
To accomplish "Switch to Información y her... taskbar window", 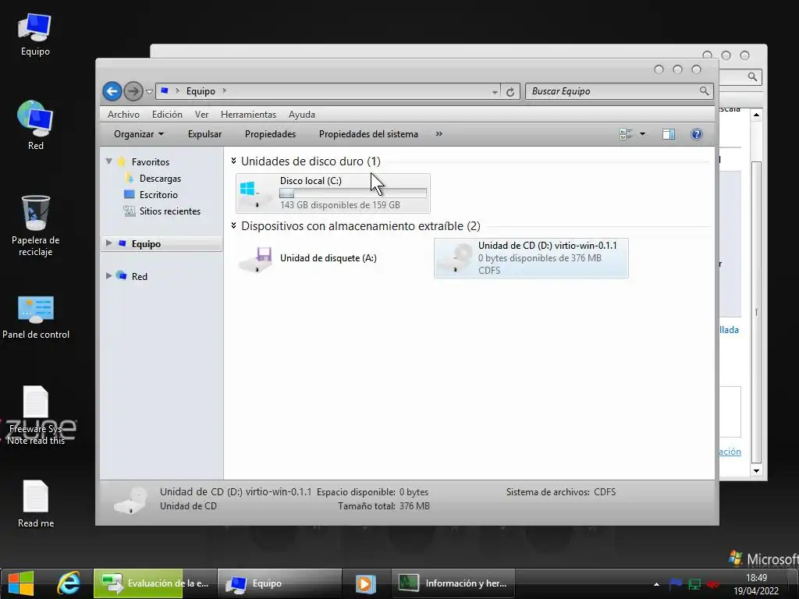I will [453, 583].
